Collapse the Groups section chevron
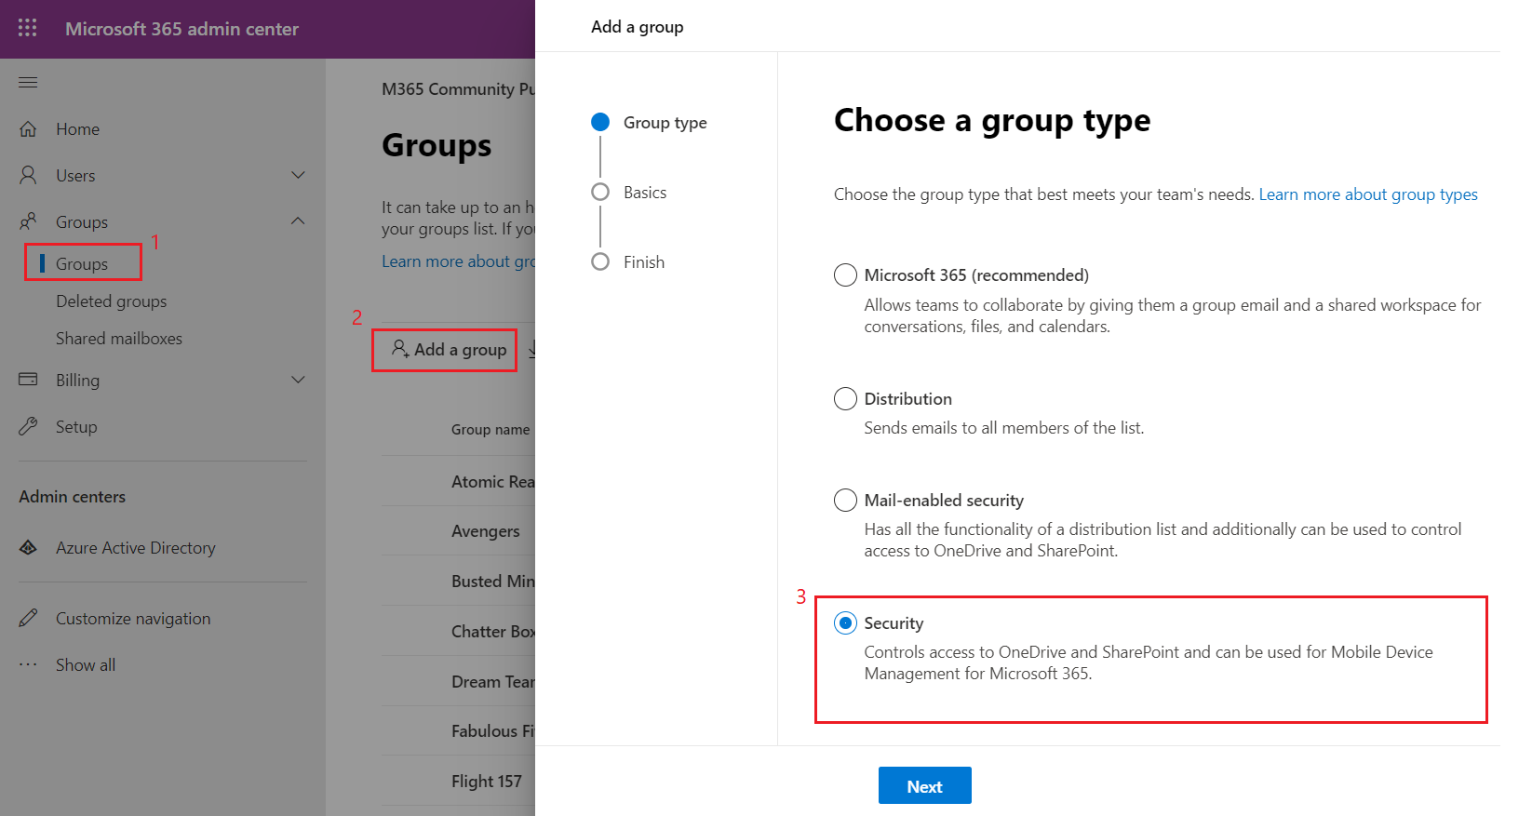The height and width of the screenshot is (816, 1532). (298, 221)
